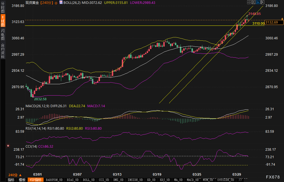Apply the KD_UD indicator
Screen dimensions: 284x182
point(151,180)
